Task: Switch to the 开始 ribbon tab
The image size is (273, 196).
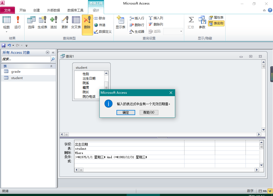Action: (22, 10)
